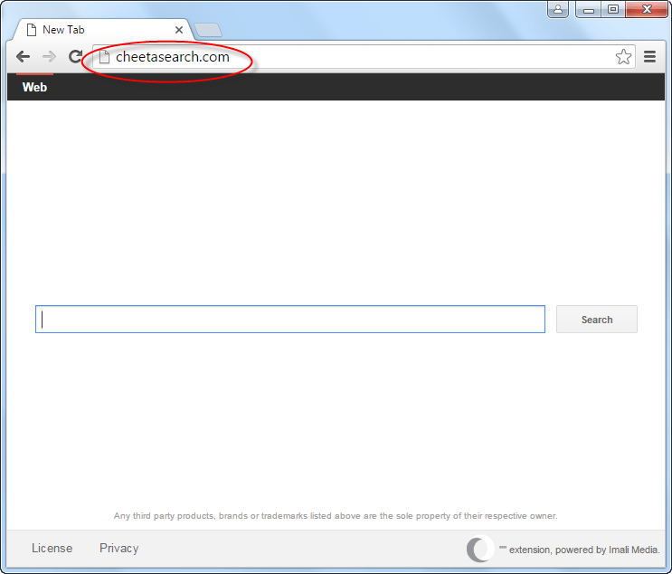Reload the page with the refresh icon
The image size is (672, 574).
tap(75, 57)
